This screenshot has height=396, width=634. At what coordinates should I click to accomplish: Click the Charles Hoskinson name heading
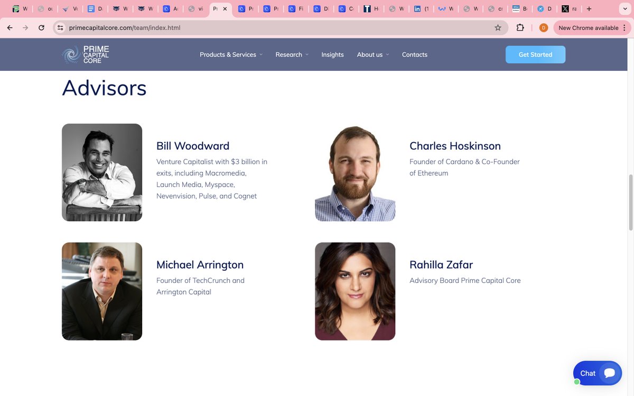[x=455, y=146]
